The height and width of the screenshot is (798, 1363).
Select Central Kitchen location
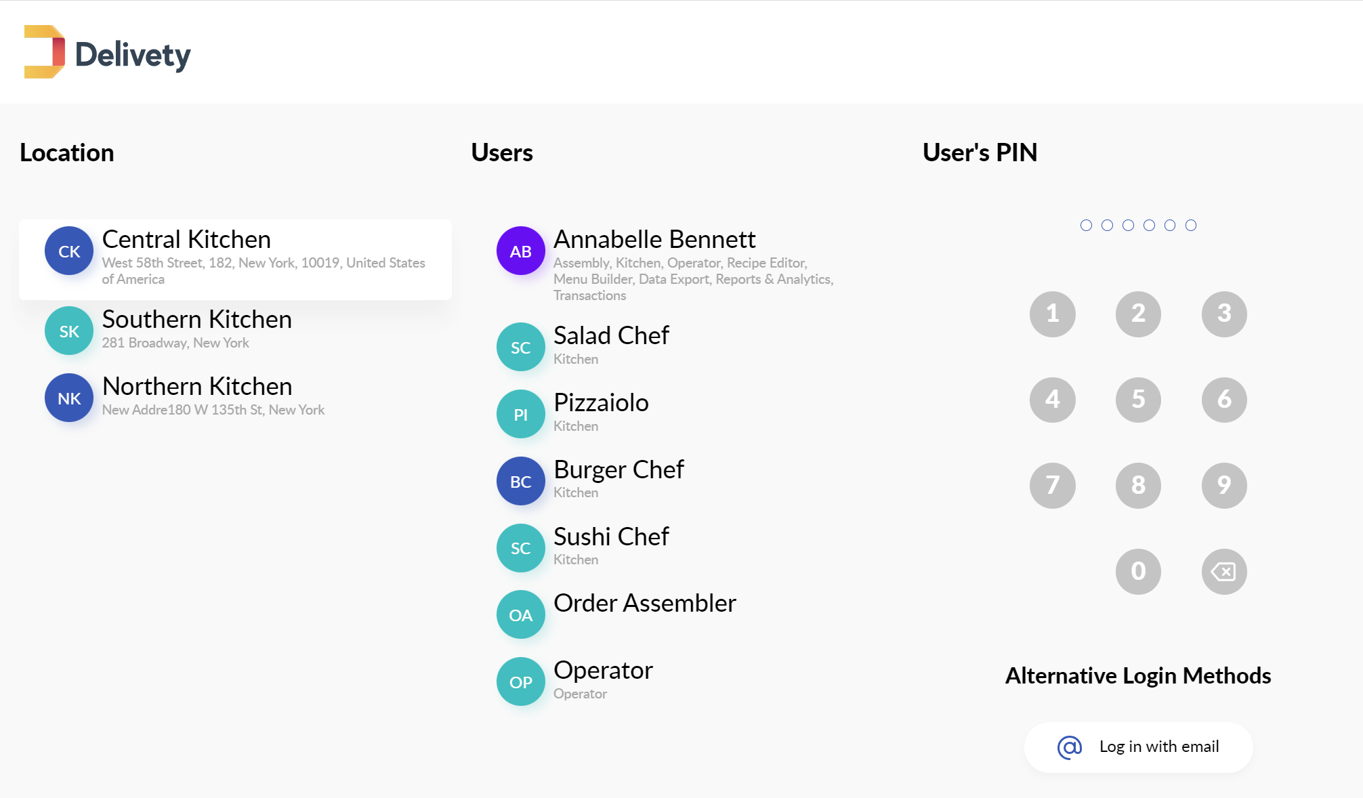(x=235, y=259)
